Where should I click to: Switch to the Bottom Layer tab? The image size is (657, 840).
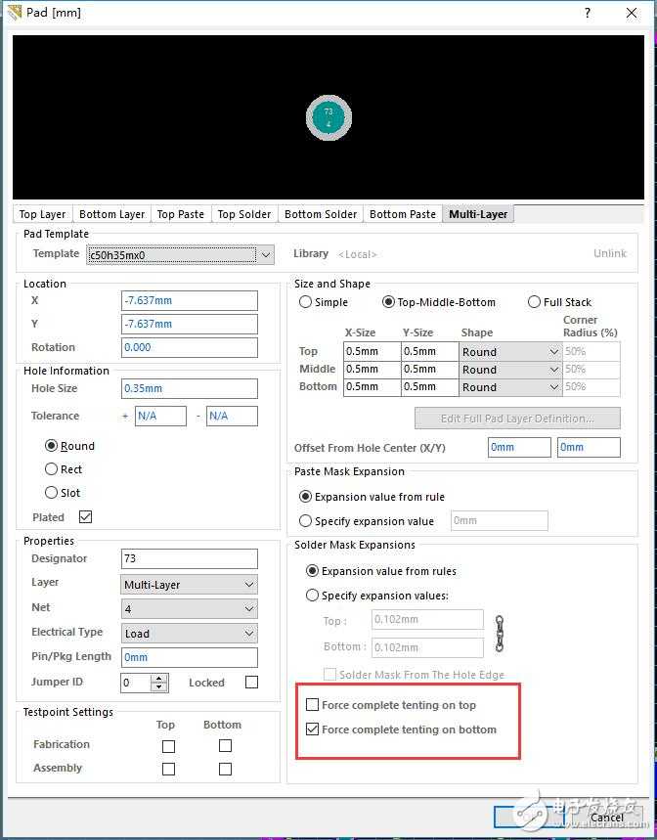111,214
